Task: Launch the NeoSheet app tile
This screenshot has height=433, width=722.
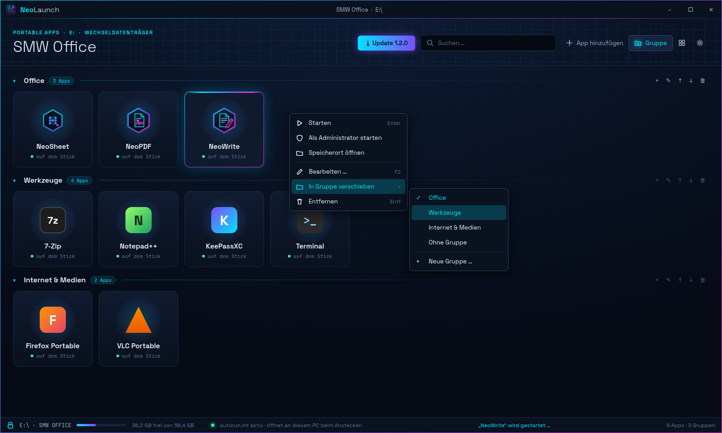Action: [53, 129]
